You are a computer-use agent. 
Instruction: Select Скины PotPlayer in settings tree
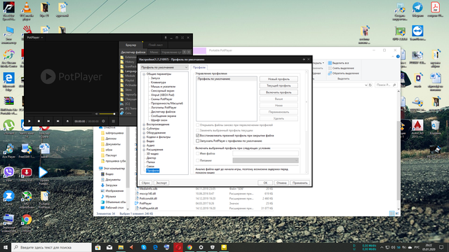point(161,99)
